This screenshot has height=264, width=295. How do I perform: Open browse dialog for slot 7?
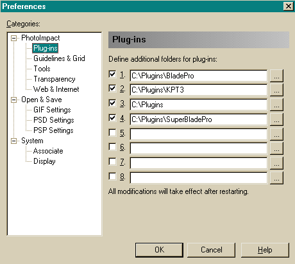click(276, 163)
